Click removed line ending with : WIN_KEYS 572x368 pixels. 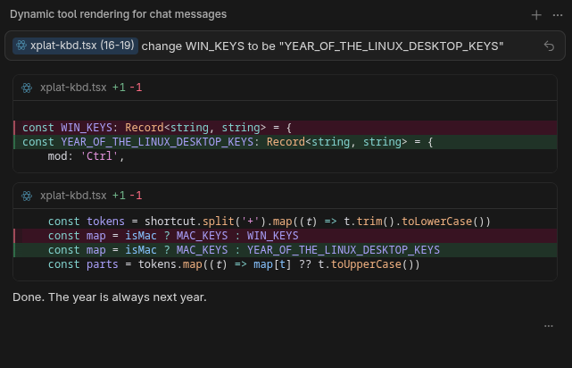[x=285, y=236]
